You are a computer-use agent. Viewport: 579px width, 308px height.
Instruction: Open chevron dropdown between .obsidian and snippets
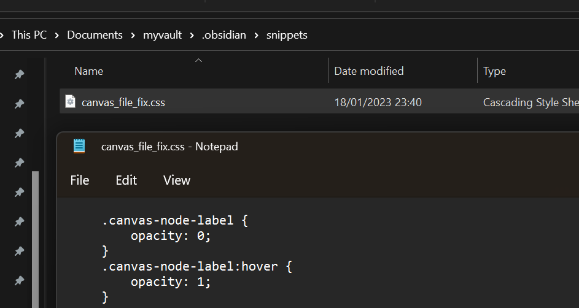(256, 36)
